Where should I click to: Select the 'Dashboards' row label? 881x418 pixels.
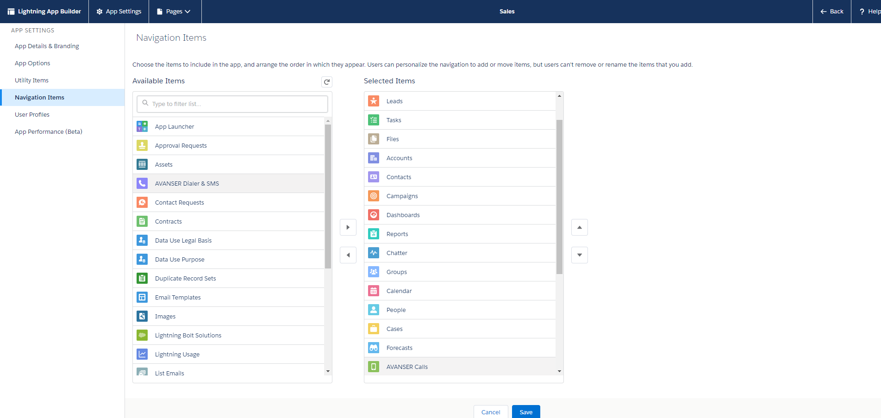tap(403, 215)
